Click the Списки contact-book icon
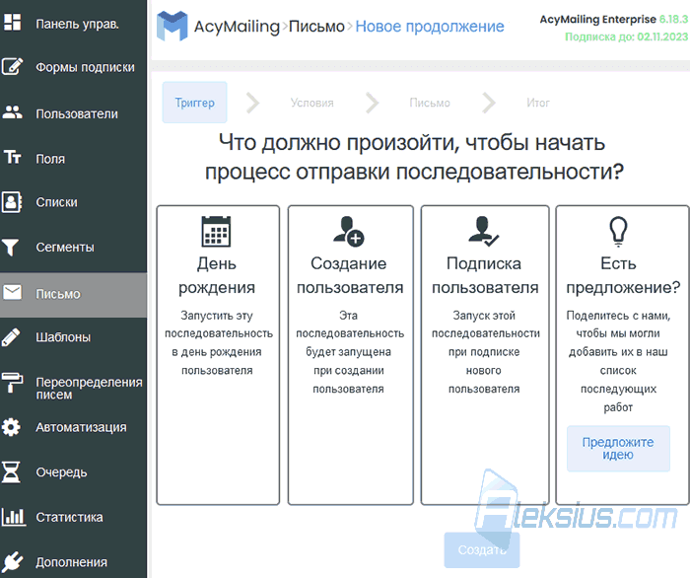The width and height of the screenshot is (690, 578). 11,202
